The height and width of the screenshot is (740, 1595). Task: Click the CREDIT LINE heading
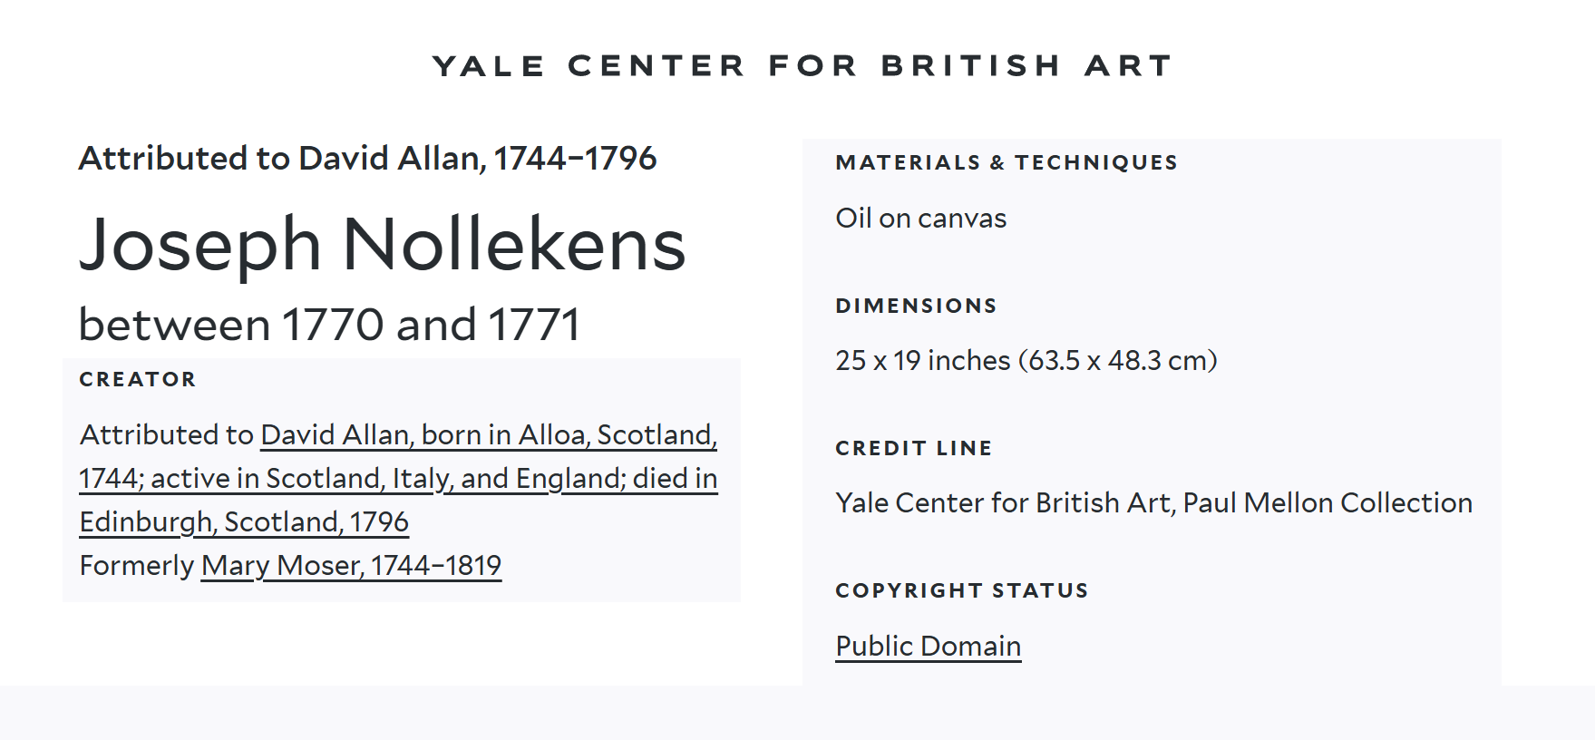913,448
